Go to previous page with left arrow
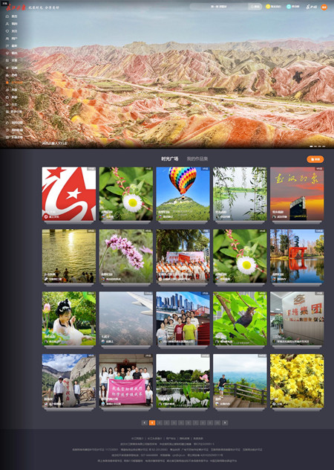Image resolution: width=334 pixels, height=470 pixels. coord(145,422)
